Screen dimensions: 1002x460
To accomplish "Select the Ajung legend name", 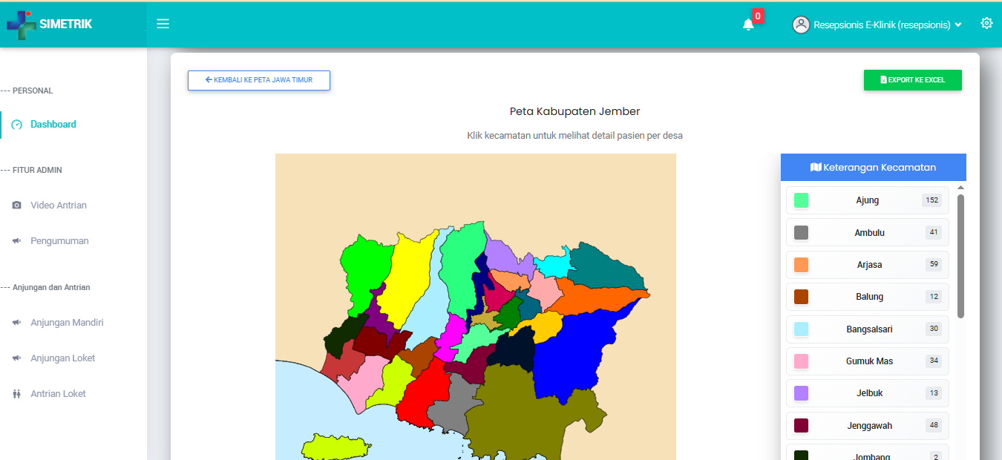I will tap(868, 200).
